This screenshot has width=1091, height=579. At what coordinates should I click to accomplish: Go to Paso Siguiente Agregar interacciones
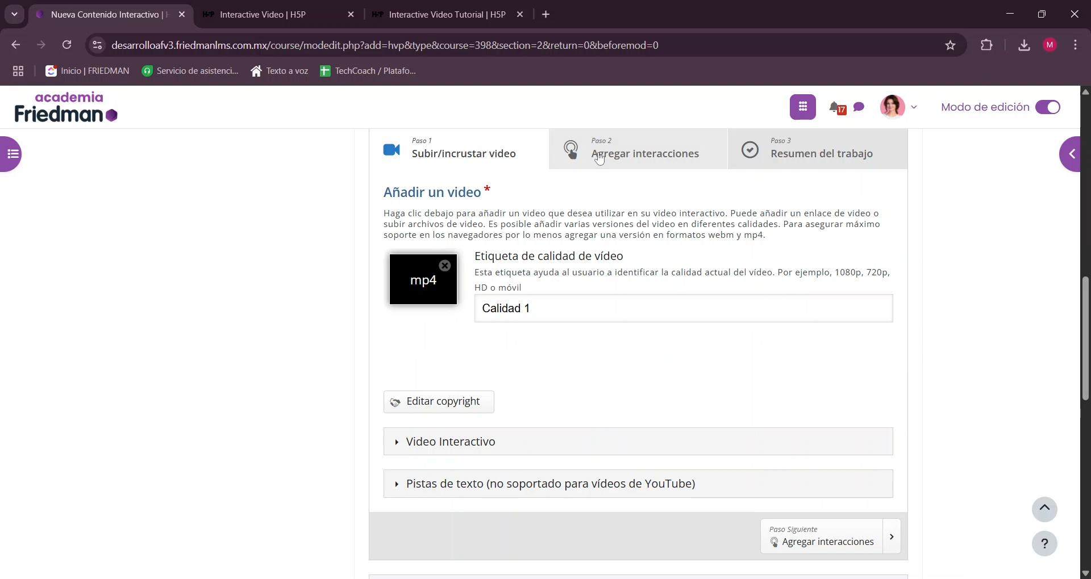pos(822,536)
